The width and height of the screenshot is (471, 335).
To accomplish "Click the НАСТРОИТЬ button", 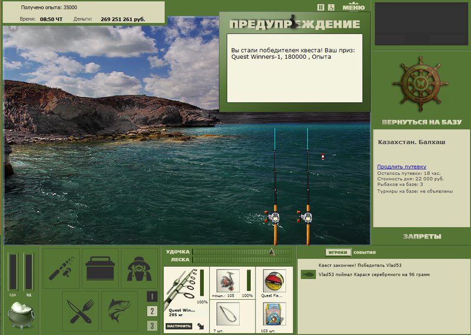I will (x=179, y=326).
